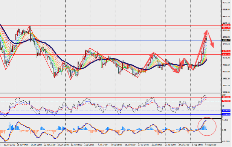
Task: Click the blue 30.0000 oscillator level label
Action: 226,111
